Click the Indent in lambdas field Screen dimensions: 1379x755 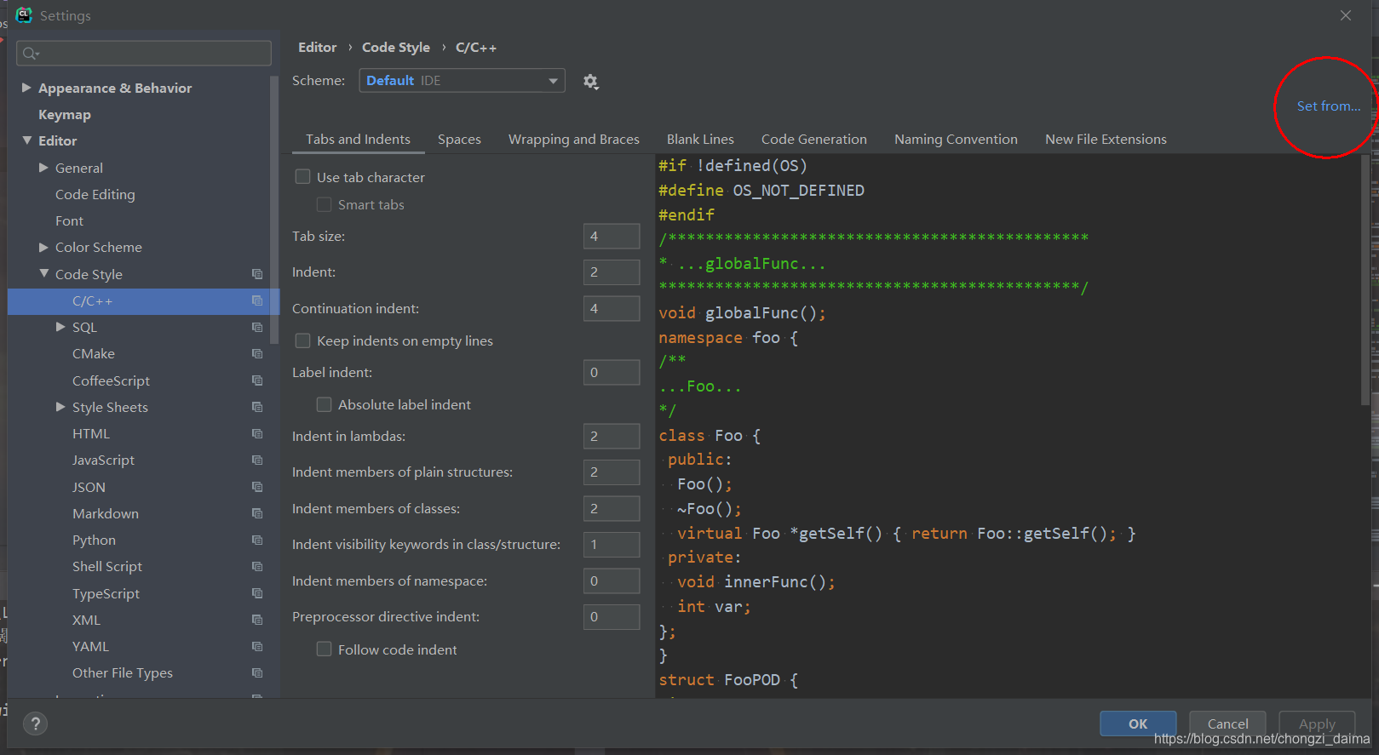(612, 436)
